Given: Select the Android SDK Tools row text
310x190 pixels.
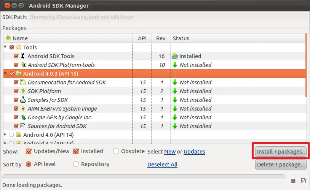Looking at the screenshot, I should coord(51,56).
